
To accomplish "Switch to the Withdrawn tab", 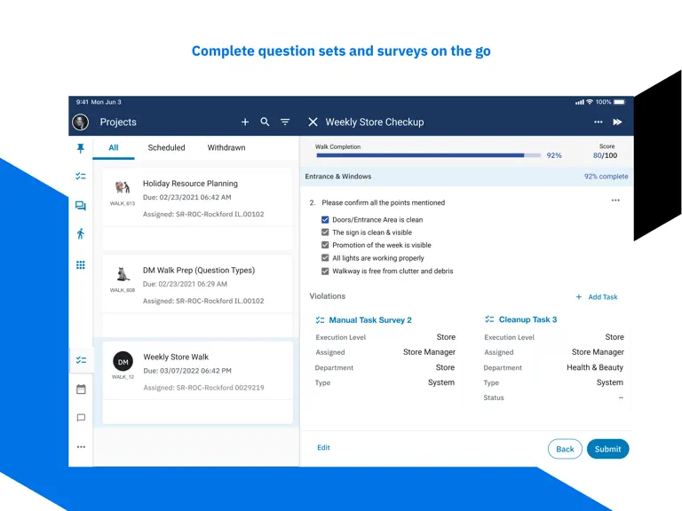I will tap(226, 148).
